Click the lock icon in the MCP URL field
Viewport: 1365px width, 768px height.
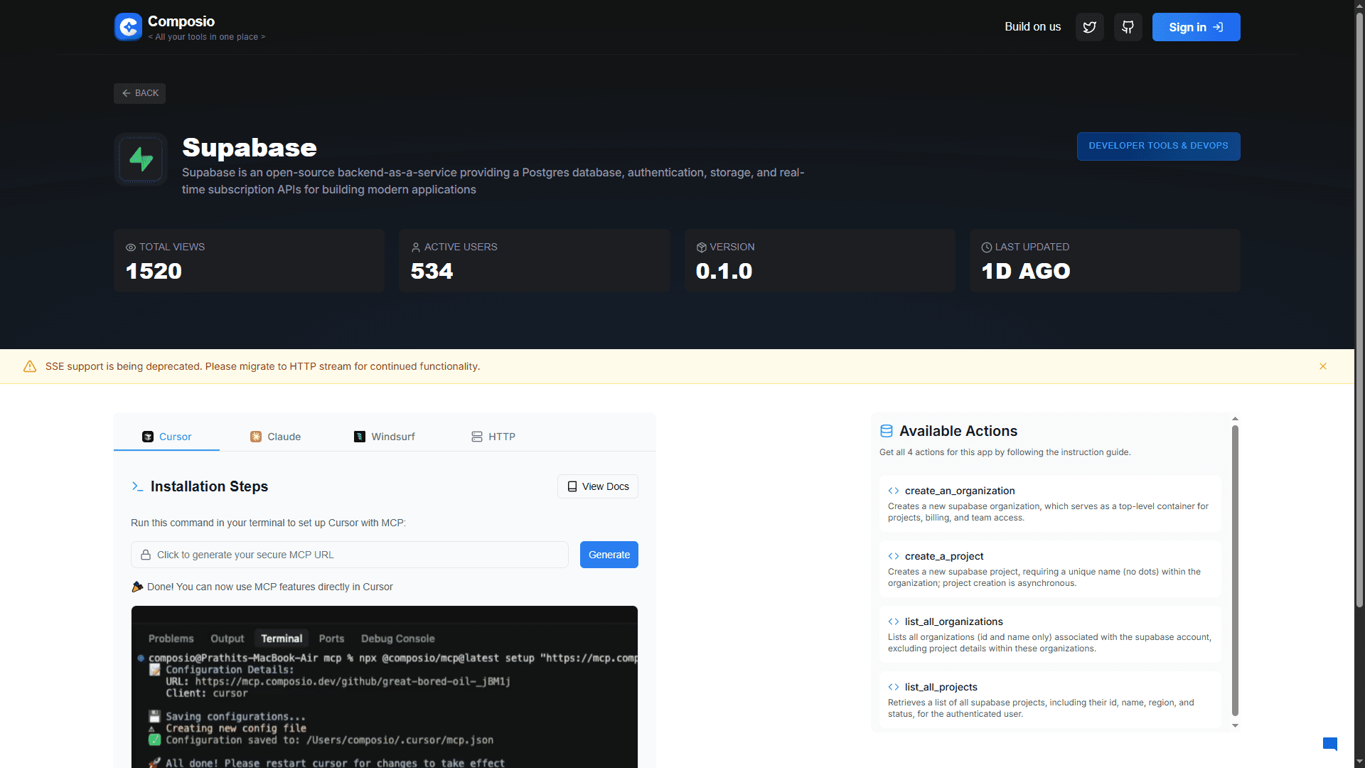145,554
